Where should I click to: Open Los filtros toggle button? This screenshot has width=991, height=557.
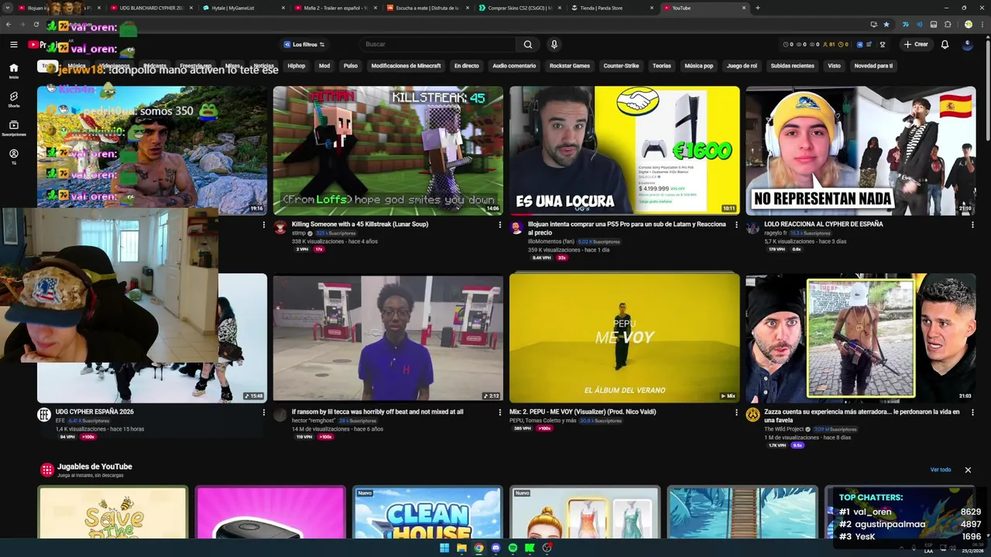303,44
